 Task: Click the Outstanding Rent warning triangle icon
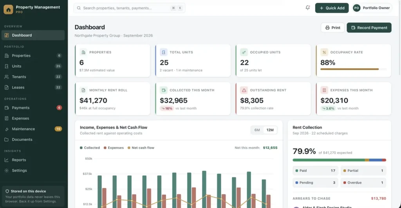pos(244,90)
